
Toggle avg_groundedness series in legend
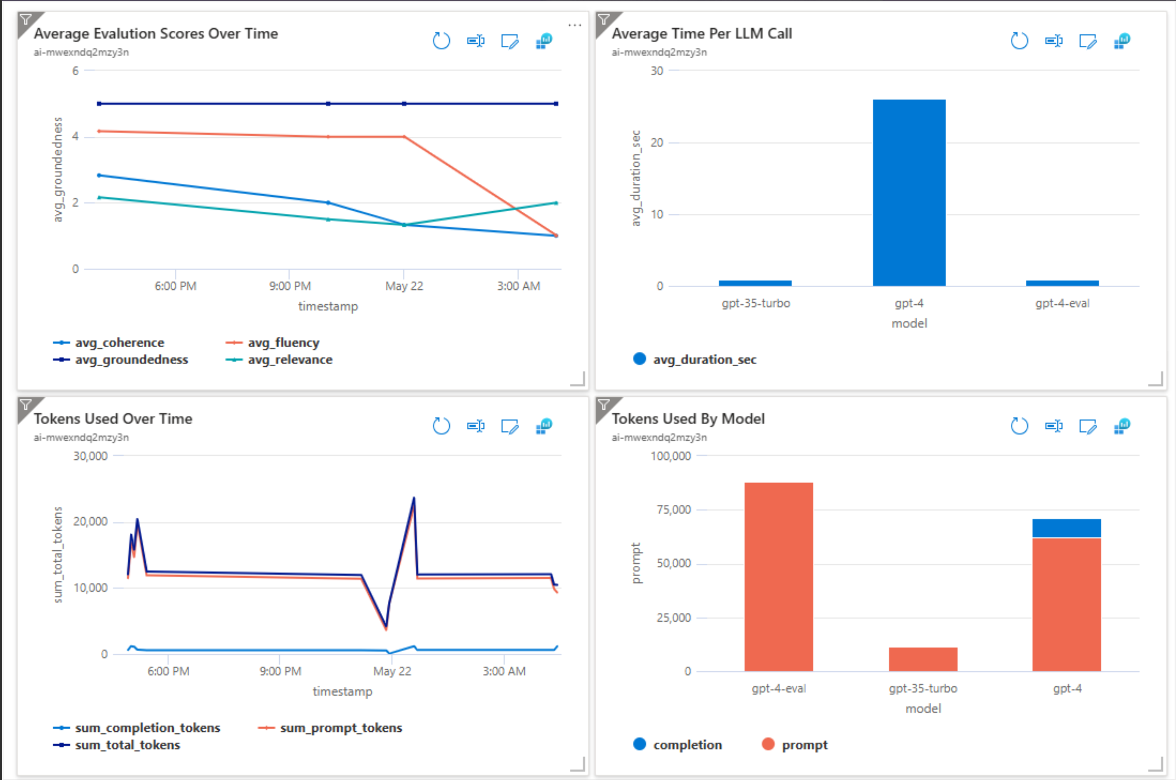(x=121, y=360)
